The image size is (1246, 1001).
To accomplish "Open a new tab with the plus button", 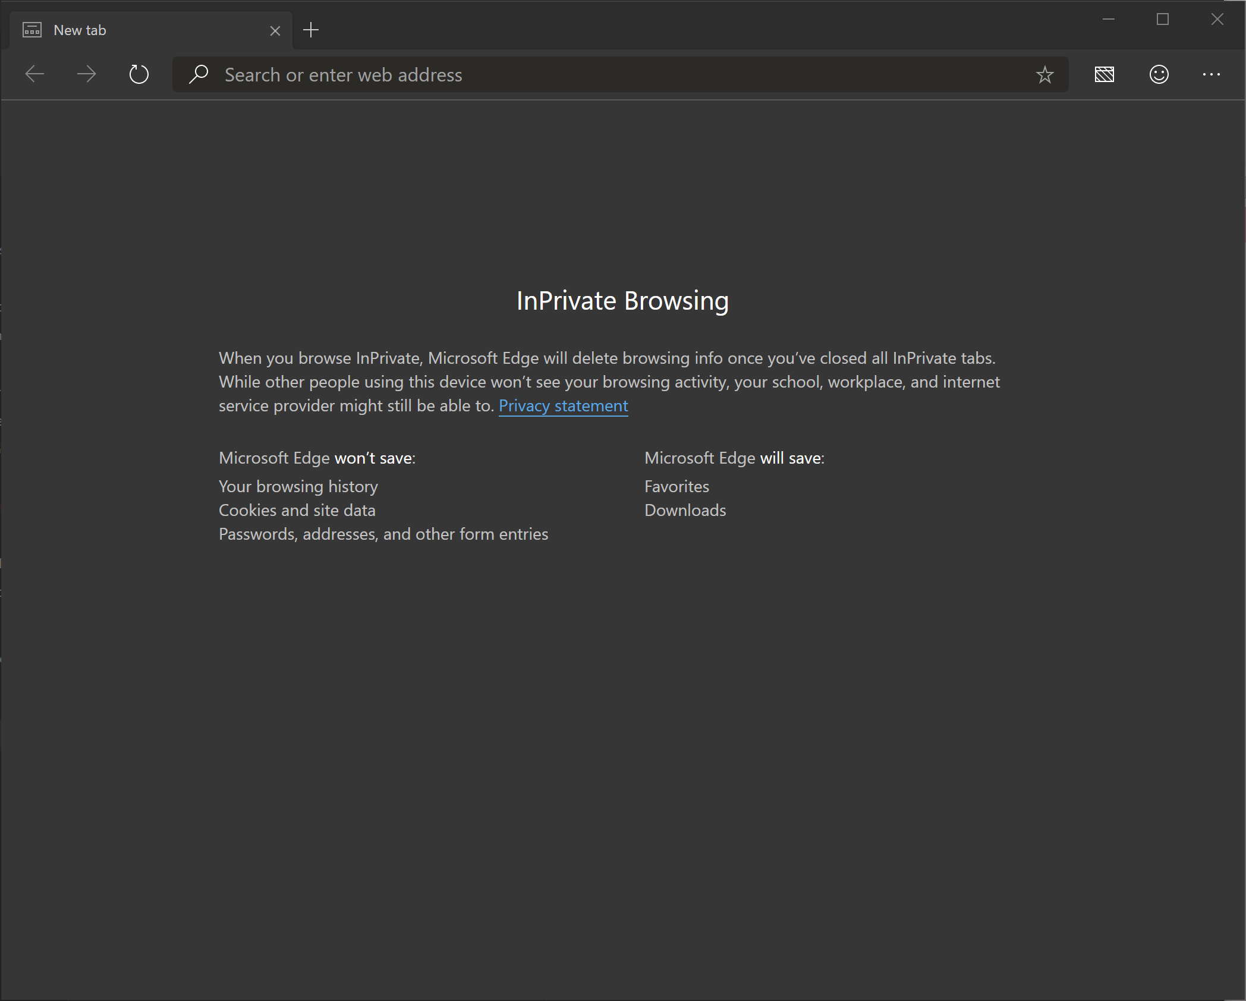I will [310, 30].
